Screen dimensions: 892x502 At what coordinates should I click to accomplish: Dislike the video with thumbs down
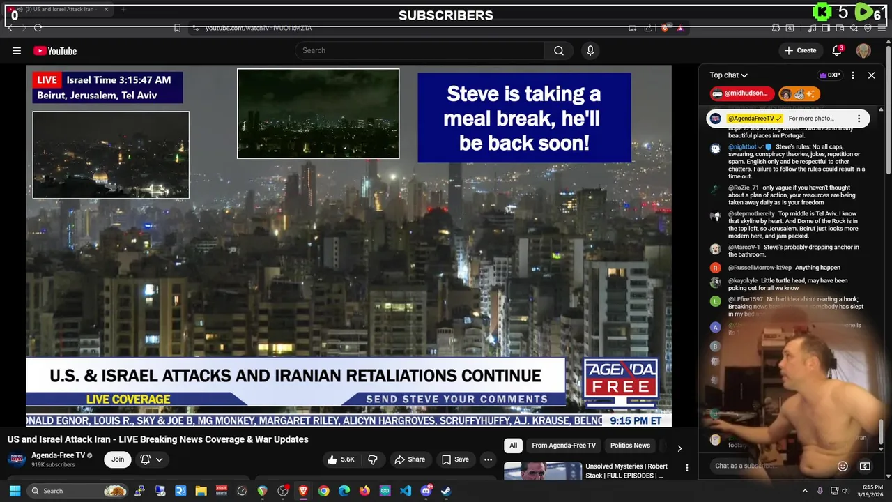(373, 459)
